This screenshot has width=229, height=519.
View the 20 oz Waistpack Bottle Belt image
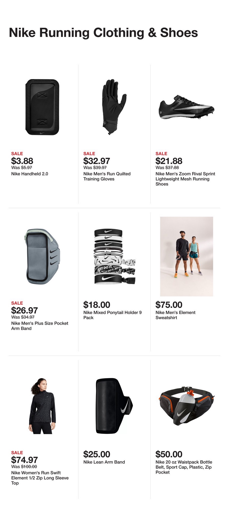(186, 406)
